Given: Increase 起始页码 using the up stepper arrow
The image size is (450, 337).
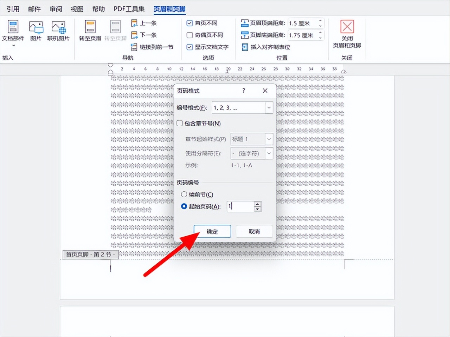Looking at the screenshot, I should click(x=258, y=204).
